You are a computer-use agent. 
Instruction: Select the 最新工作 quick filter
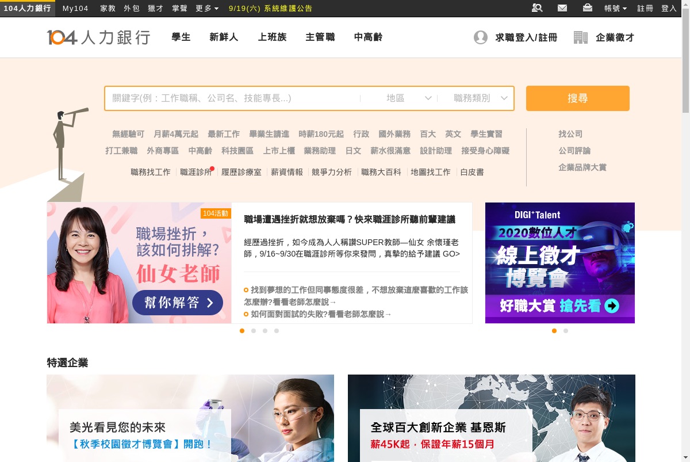tap(224, 134)
